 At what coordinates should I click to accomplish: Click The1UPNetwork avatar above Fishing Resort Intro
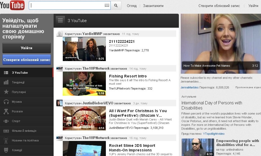pos(60,68)
